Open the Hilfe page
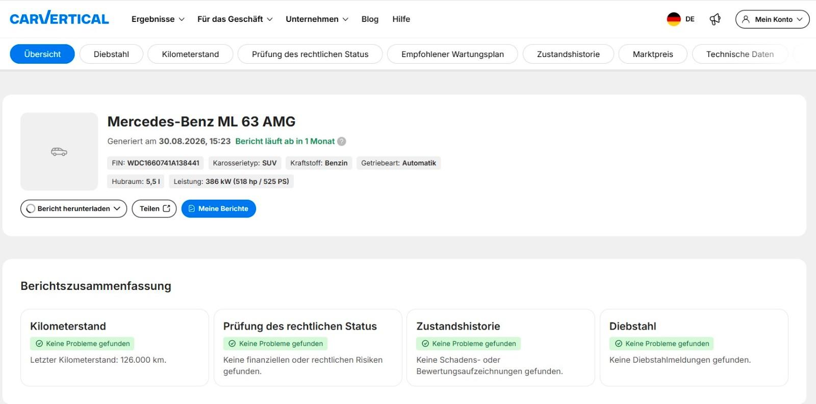 tap(401, 19)
